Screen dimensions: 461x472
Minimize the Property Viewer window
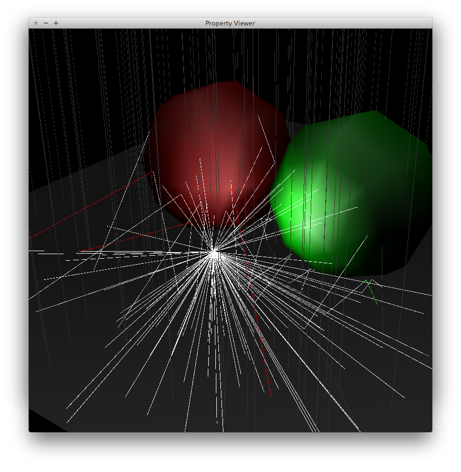pyautogui.click(x=46, y=23)
